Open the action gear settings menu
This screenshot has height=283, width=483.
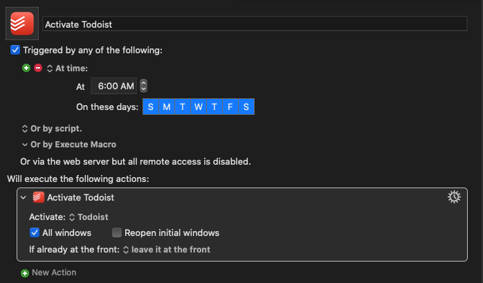pyautogui.click(x=454, y=197)
